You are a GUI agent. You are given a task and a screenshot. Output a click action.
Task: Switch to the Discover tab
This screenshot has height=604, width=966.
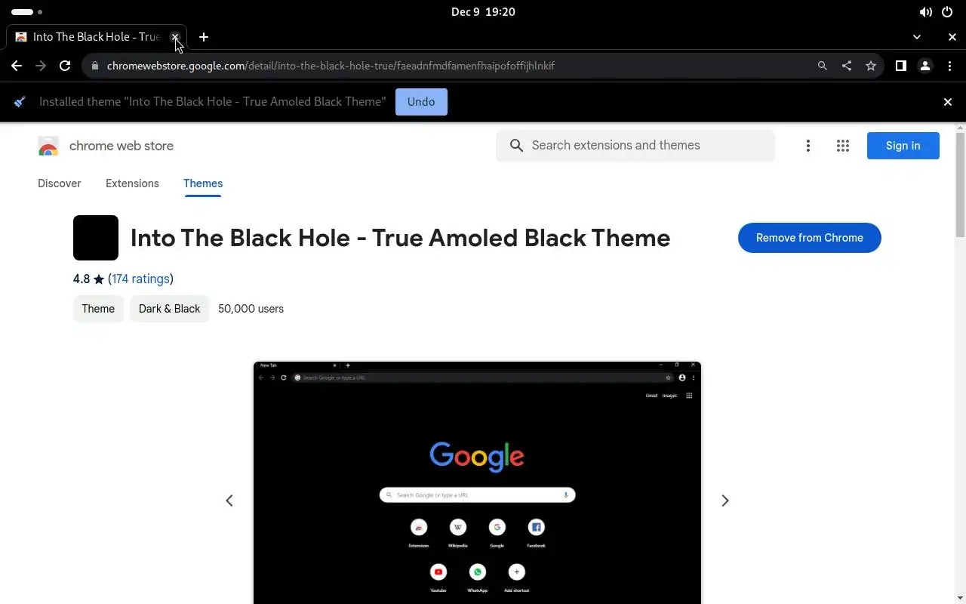click(x=60, y=183)
